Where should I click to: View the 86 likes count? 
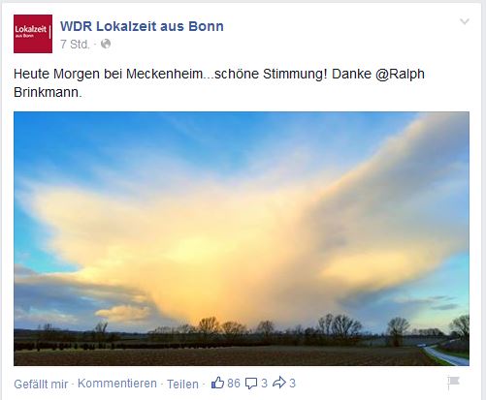(234, 384)
